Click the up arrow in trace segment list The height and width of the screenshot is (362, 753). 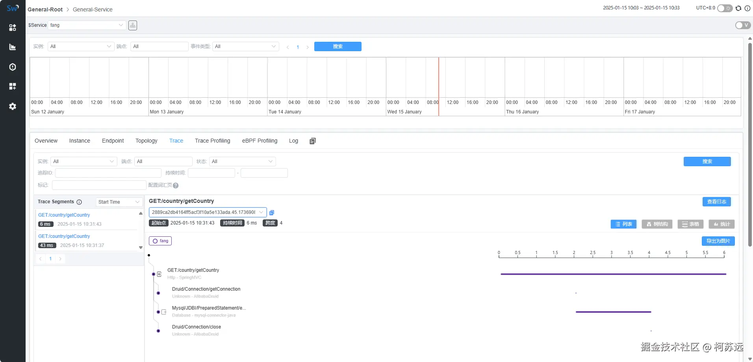pyautogui.click(x=141, y=213)
